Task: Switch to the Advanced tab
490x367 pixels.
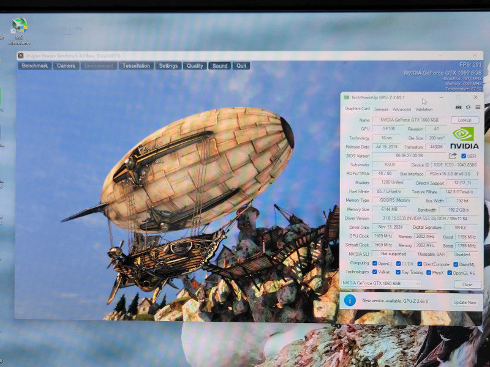Action: pyautogui.click(x=402, y=109)
